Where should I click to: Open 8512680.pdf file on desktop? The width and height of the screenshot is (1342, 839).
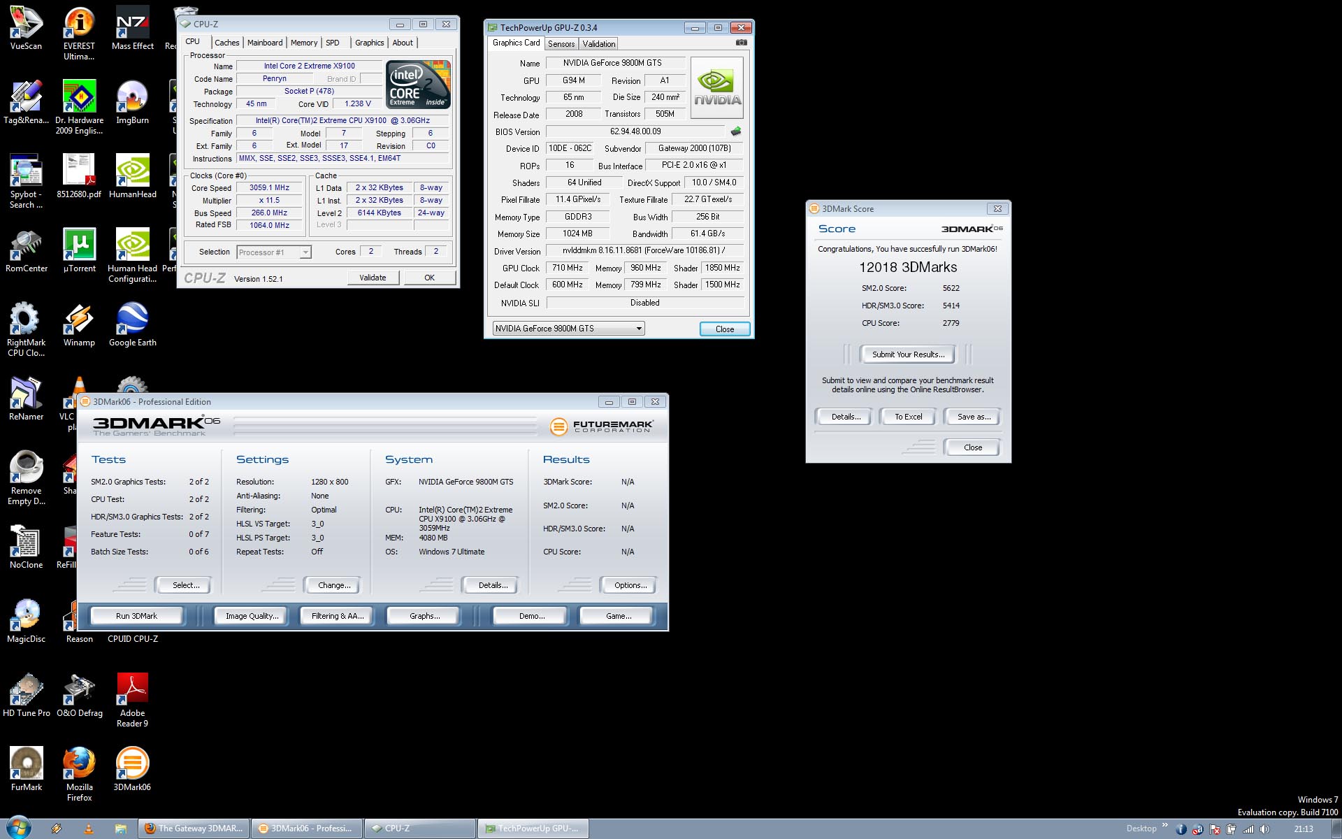pos(79,176)
